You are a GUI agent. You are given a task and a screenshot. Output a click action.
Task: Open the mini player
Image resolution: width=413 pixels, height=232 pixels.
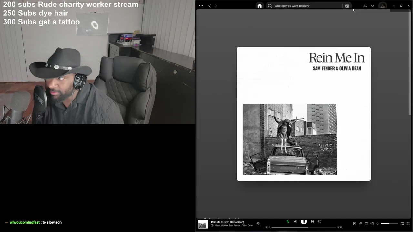(402, 224)
